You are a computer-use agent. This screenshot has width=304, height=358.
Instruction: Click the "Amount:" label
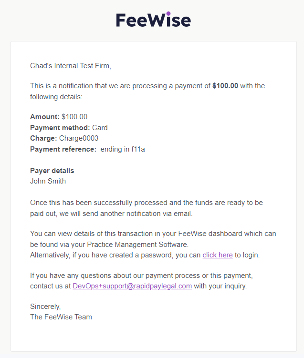[x=45, y=117]
